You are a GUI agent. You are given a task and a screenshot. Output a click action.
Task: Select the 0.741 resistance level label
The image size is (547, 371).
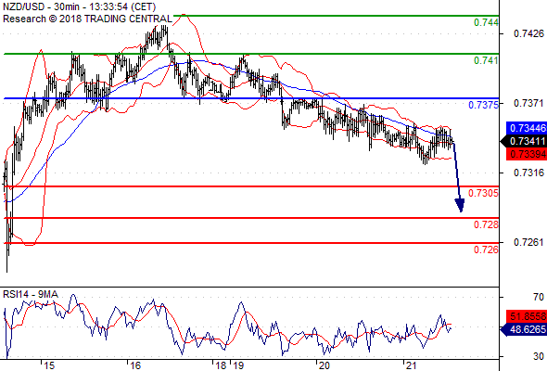pyautogui.click(x=486, y=60)
